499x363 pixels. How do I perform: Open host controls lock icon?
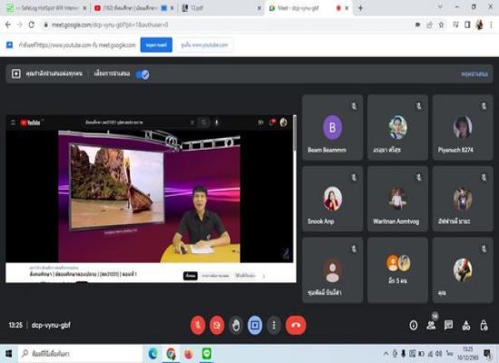pos(484,325)
